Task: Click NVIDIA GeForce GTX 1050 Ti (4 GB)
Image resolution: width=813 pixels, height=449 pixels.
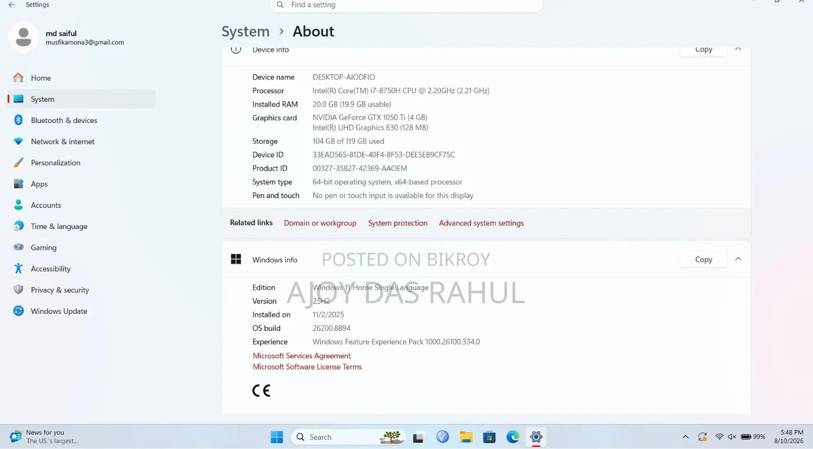Action: [370, 118]
